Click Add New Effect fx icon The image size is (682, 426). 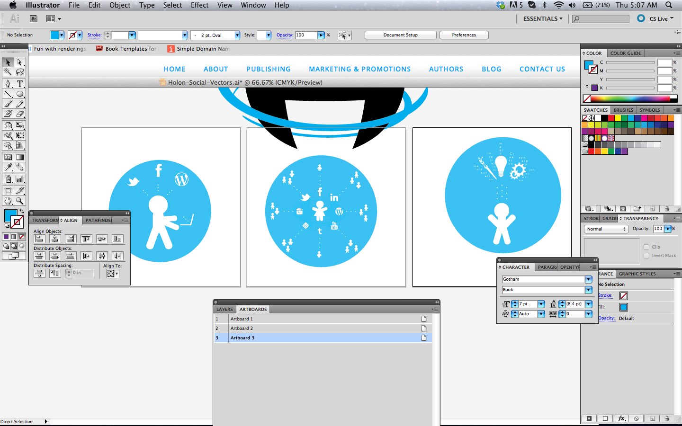tap(621, 418)
